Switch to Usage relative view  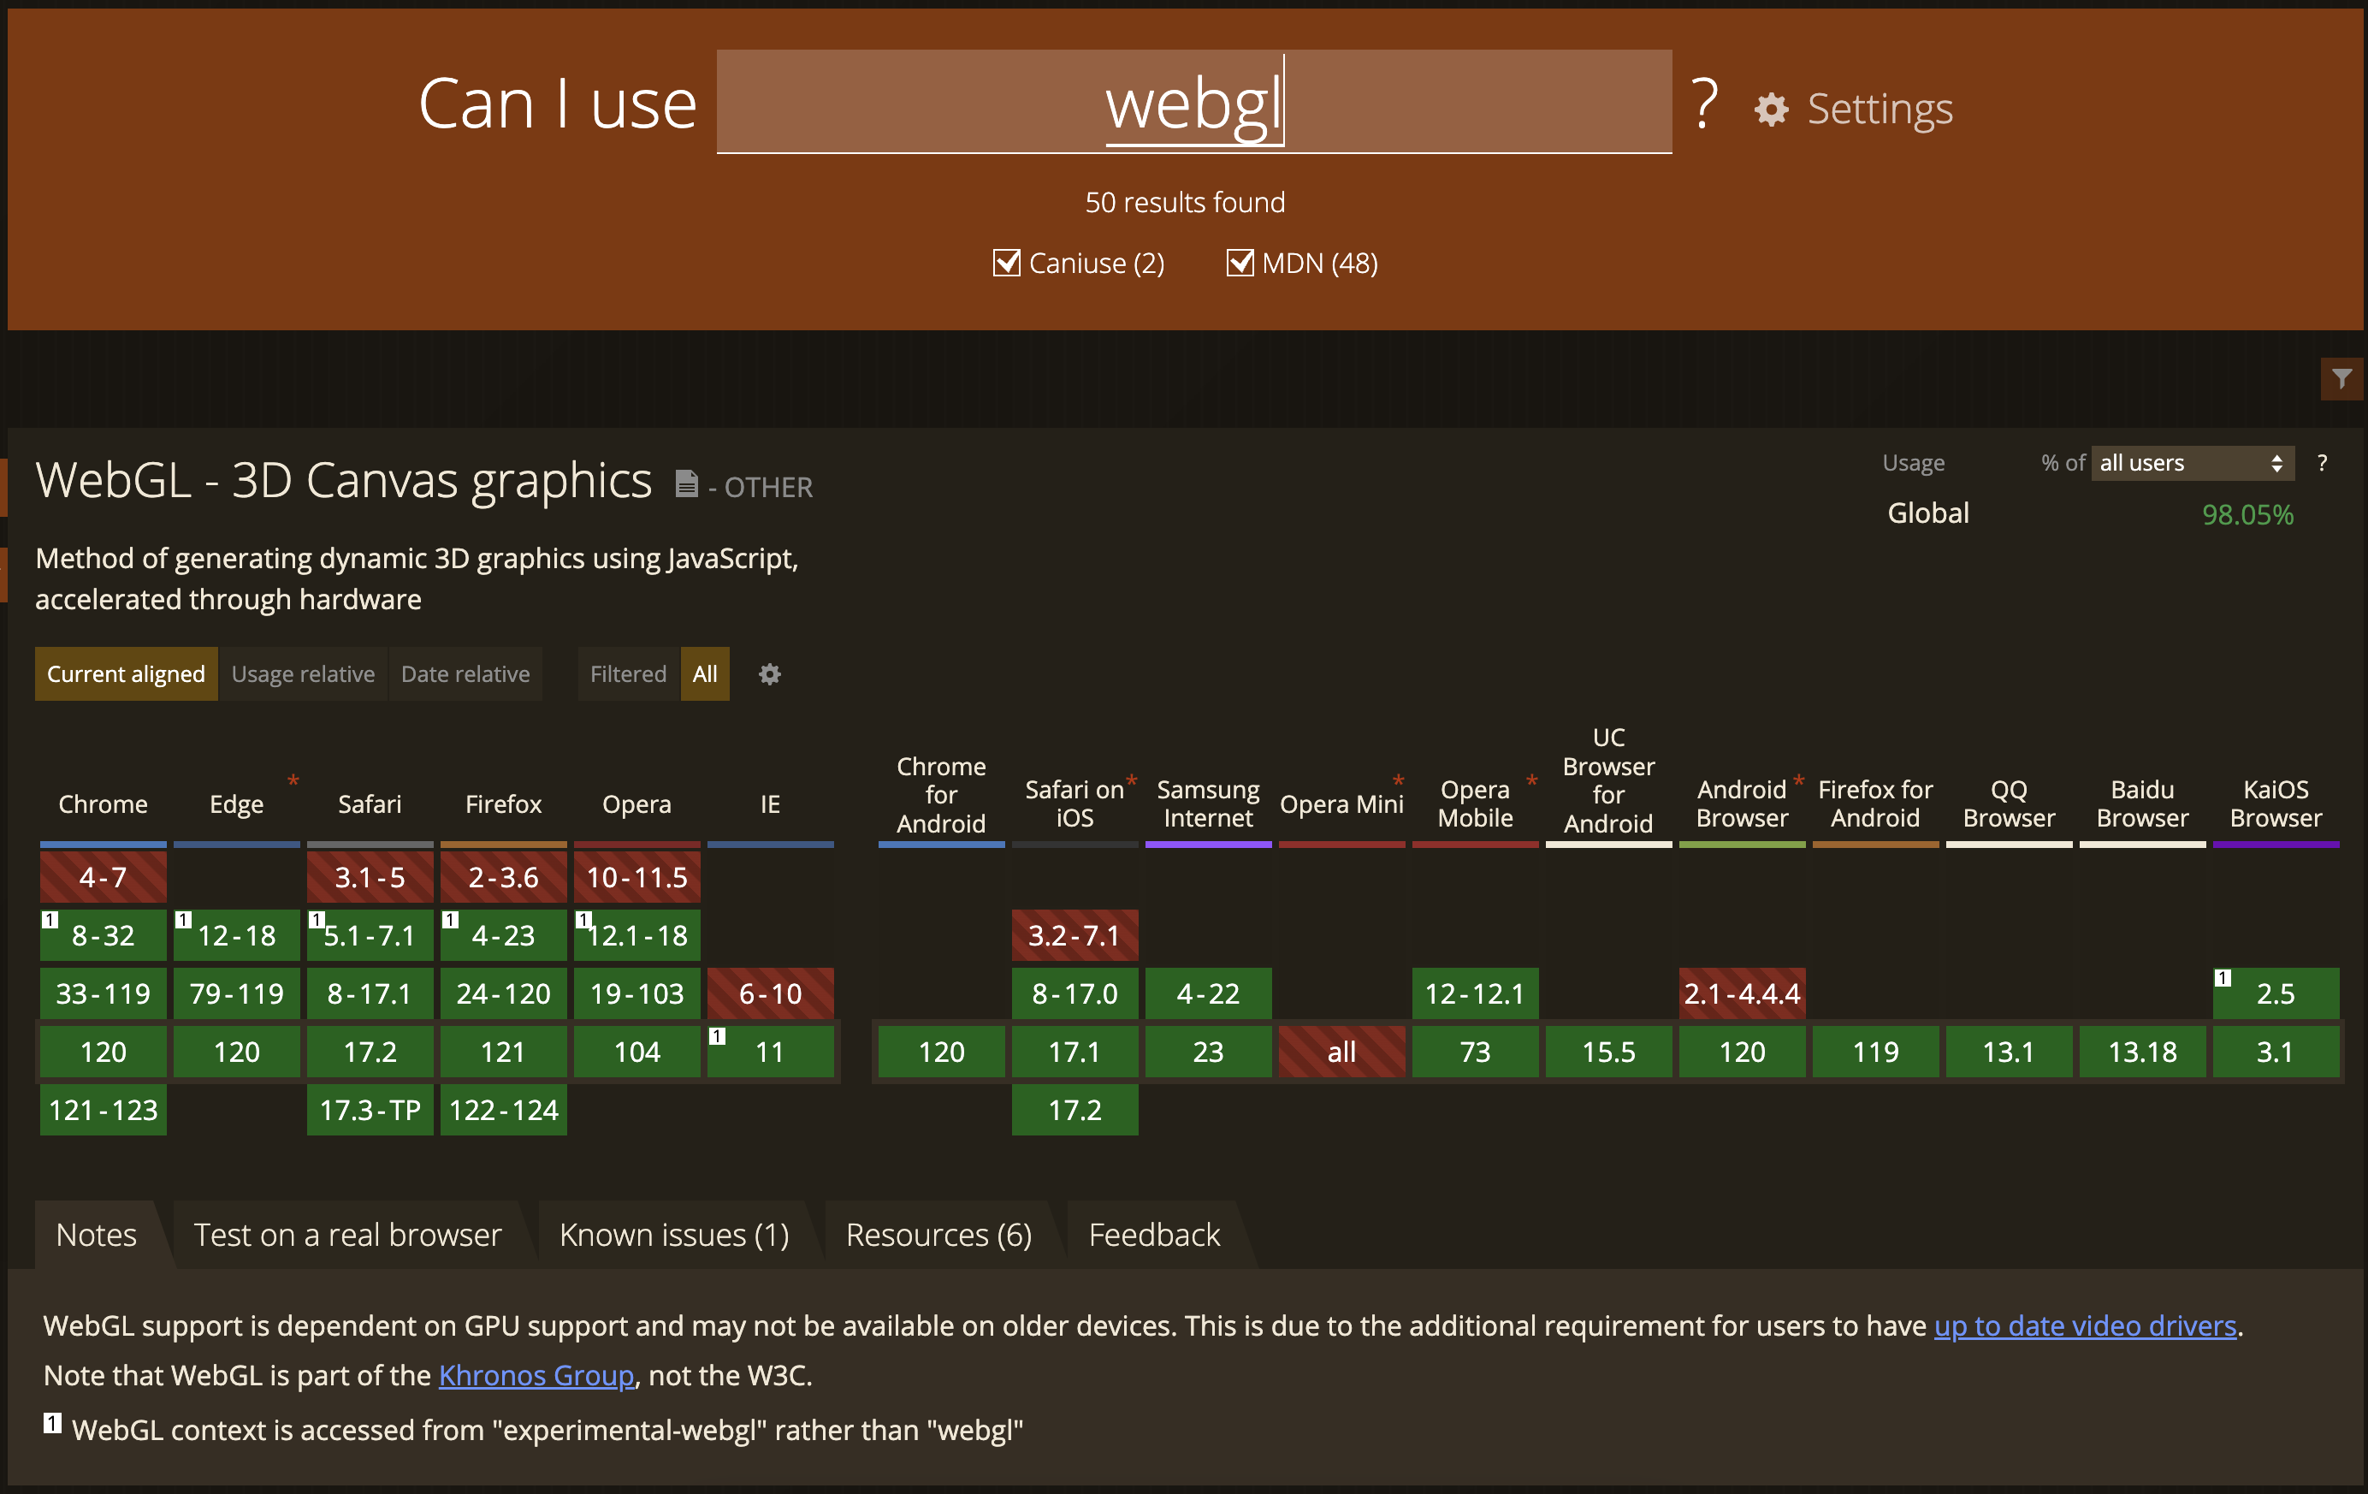point(302,673)
